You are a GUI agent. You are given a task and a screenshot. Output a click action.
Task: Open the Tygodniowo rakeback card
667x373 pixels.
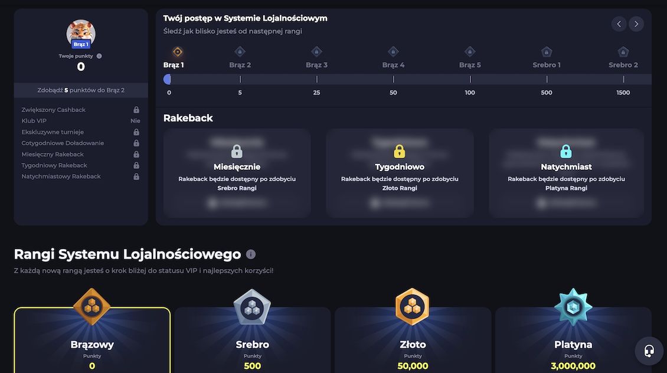pos(400,173)
